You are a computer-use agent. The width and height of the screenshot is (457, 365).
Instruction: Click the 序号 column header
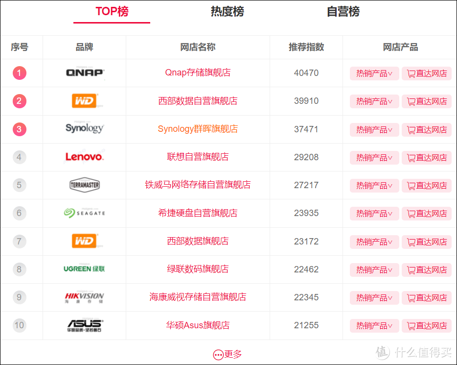pyautogui.click(x=19, y=47)
